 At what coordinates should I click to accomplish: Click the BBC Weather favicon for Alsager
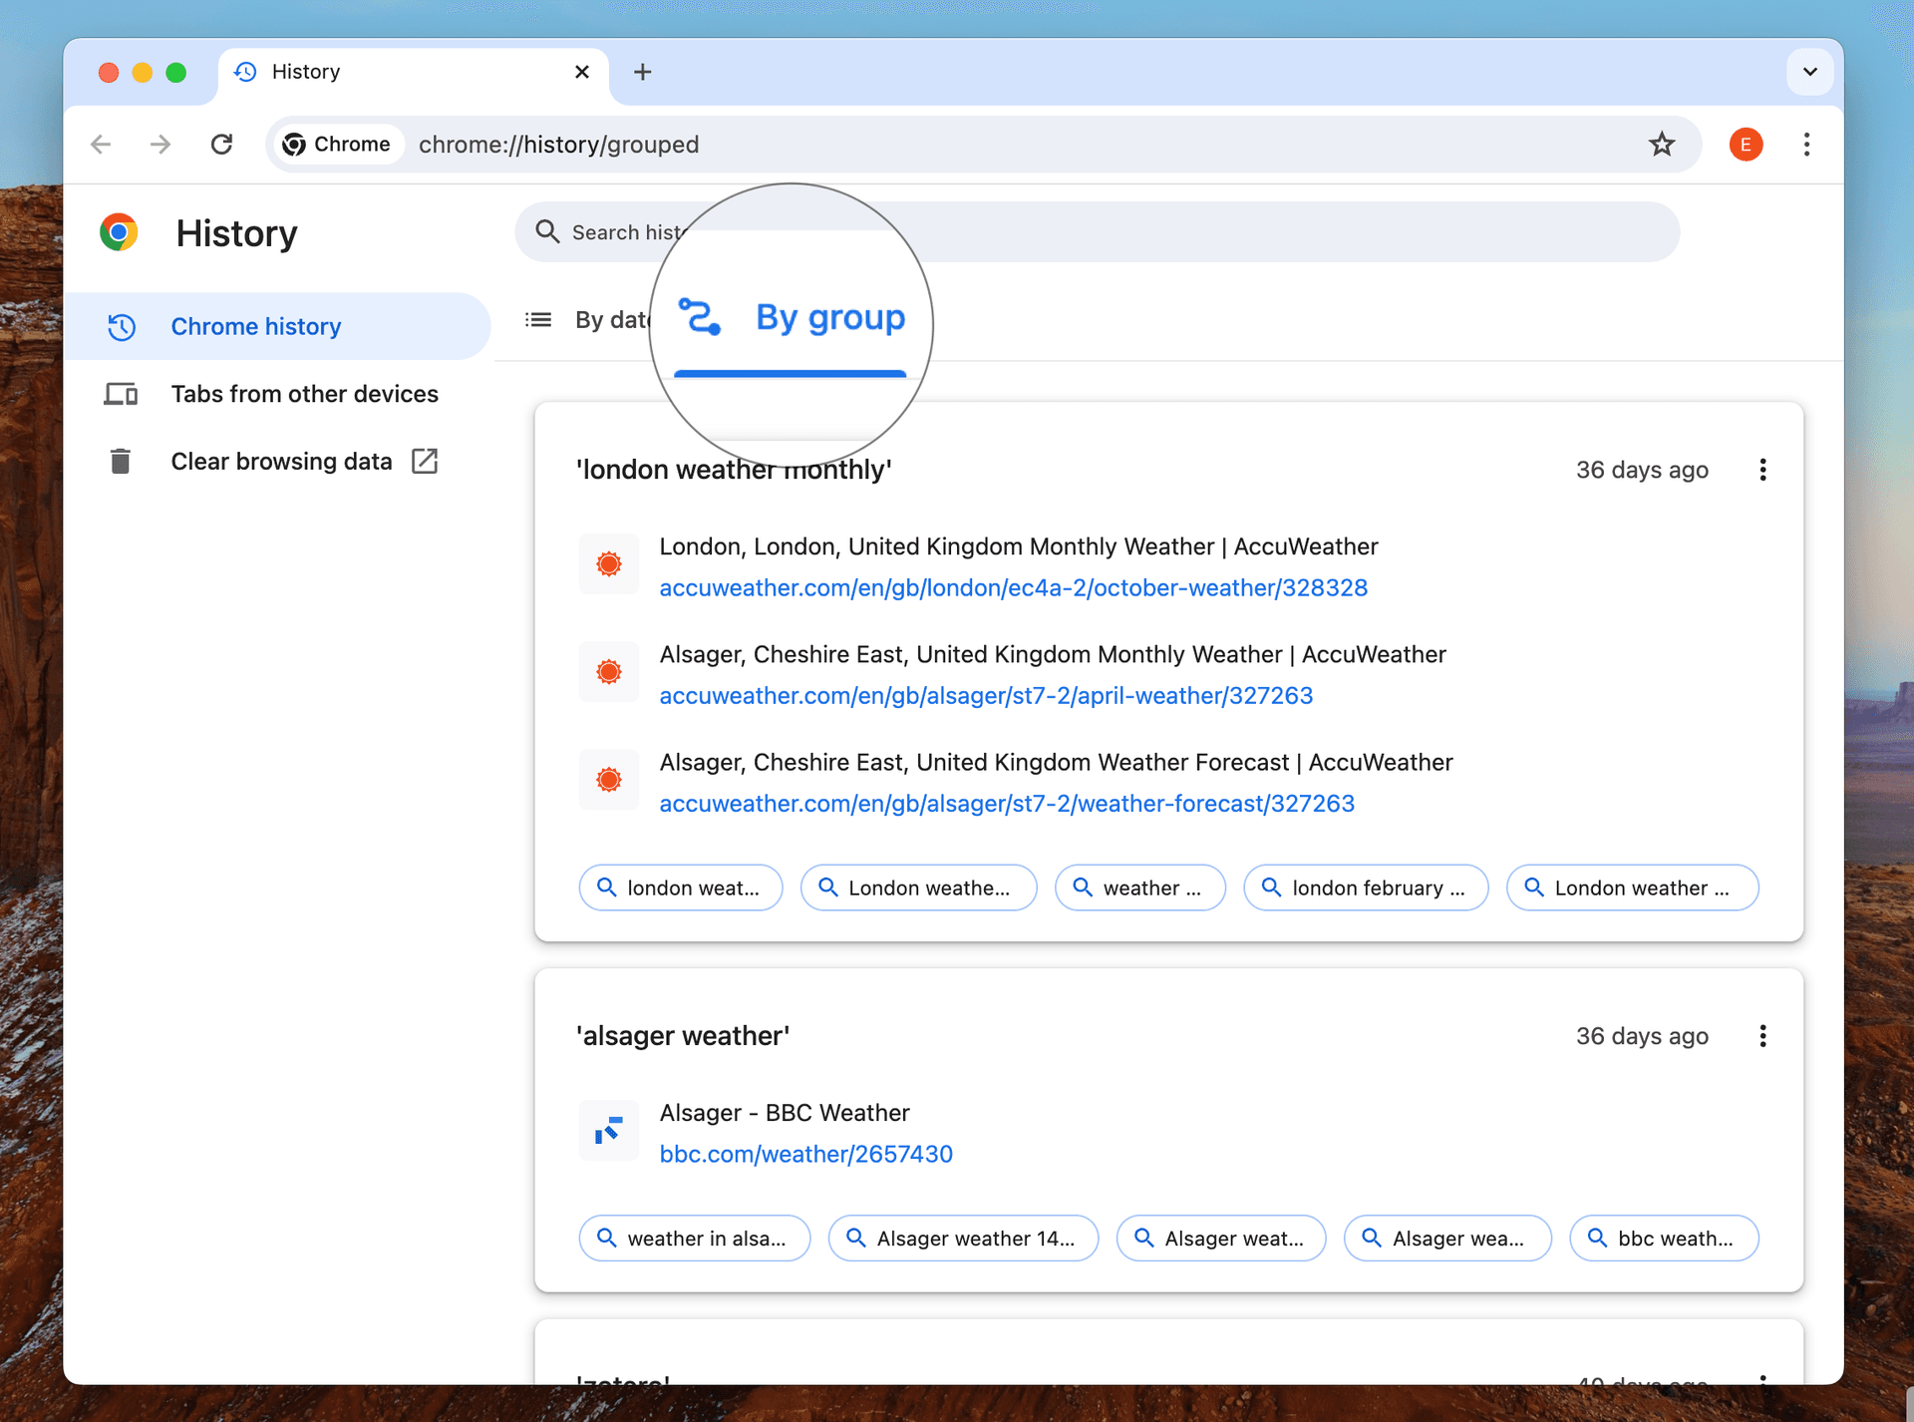[x=608, y=1130]
